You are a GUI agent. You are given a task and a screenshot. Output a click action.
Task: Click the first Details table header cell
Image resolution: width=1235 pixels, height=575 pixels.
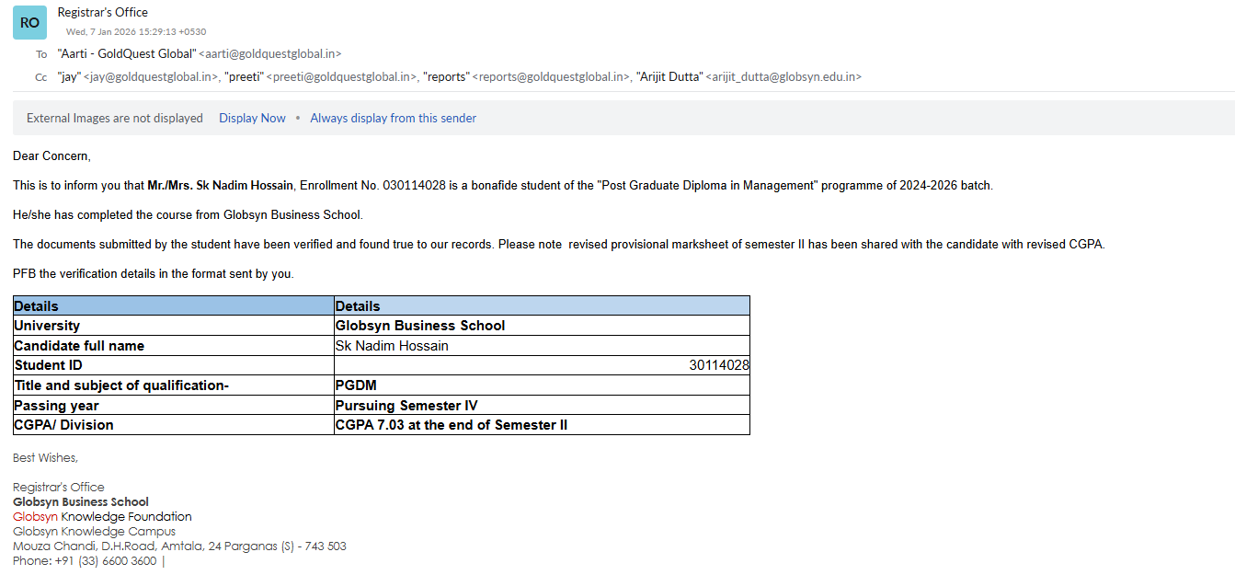(x=173, y=305)
